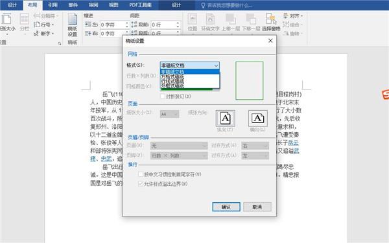389x243 pixels.
Task: Click the page setup dialog launcher arrow
Action: (59, 43)
